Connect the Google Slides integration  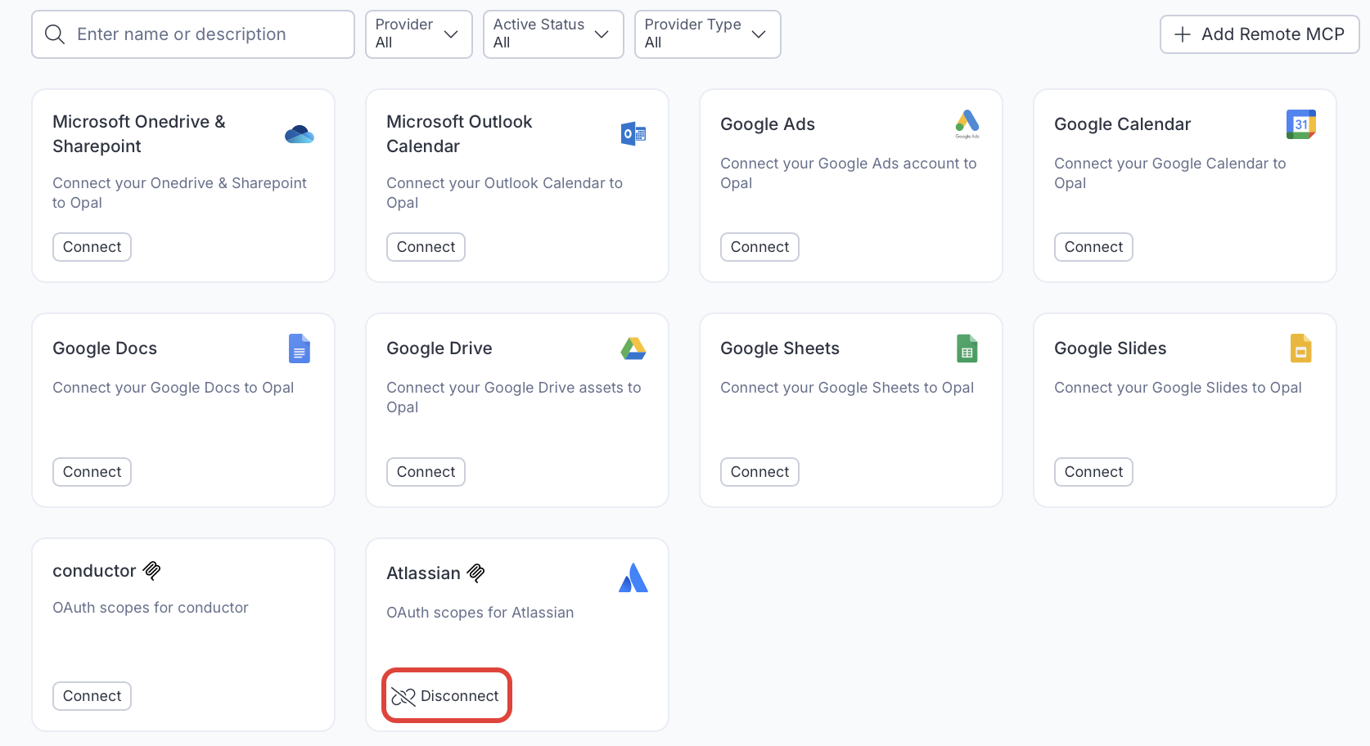pyautogui.click(x=1093, y=472)
